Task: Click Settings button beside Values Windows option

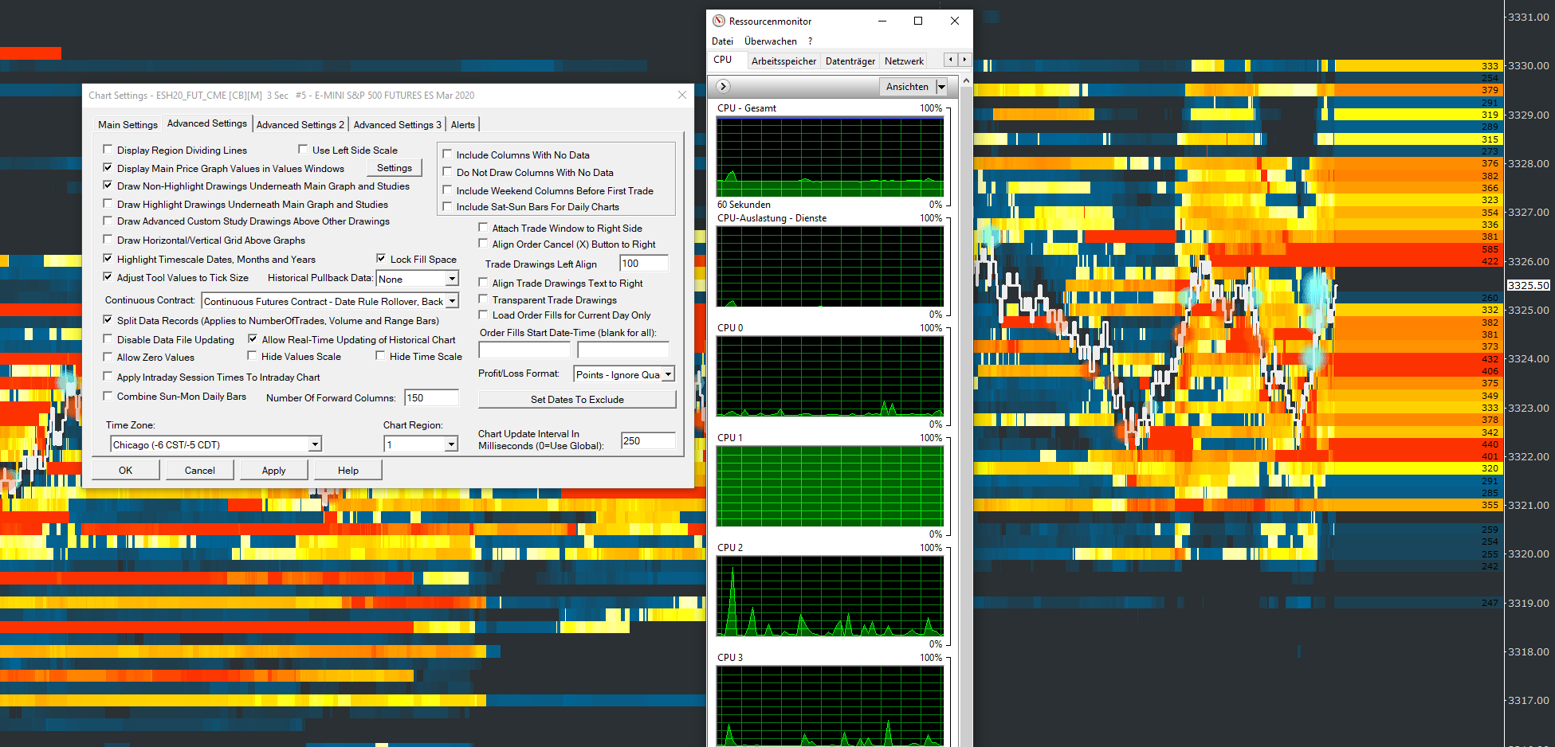Action: click(395, 168)
